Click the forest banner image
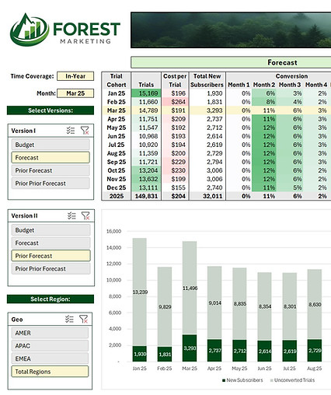 click(231, 30)
